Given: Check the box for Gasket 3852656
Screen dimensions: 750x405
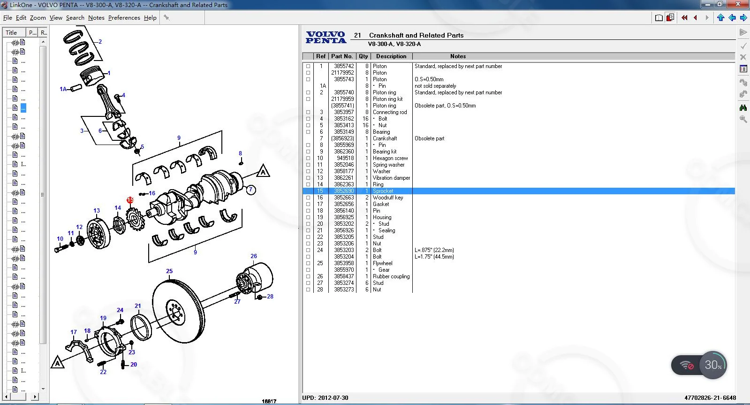Looking at the screenshot, I should (308, 204).
